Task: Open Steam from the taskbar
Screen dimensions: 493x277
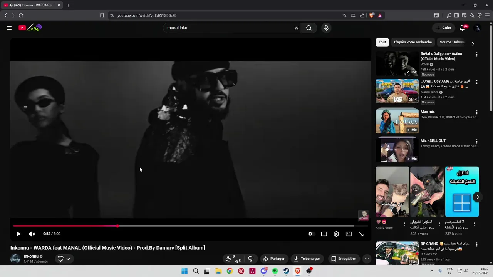Action: 286,271
